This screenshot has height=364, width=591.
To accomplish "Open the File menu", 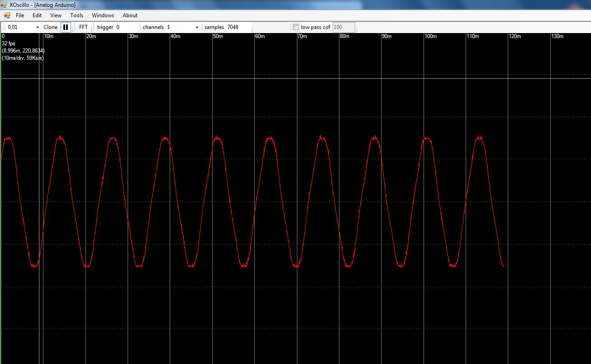I will click(x=20, y=15).
